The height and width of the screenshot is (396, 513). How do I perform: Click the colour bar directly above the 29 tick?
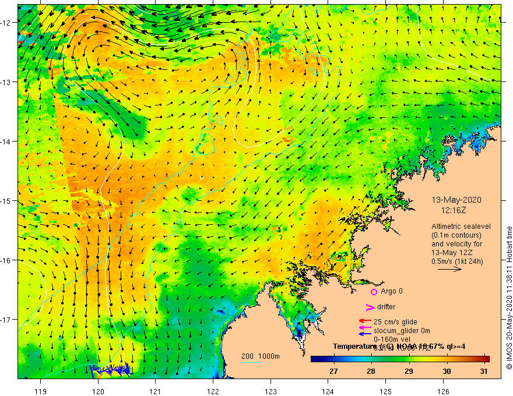click(x=409, y=359)
